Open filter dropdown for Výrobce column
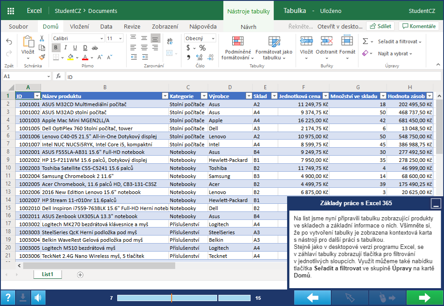 pyautogui.click(x=249, y=96)
